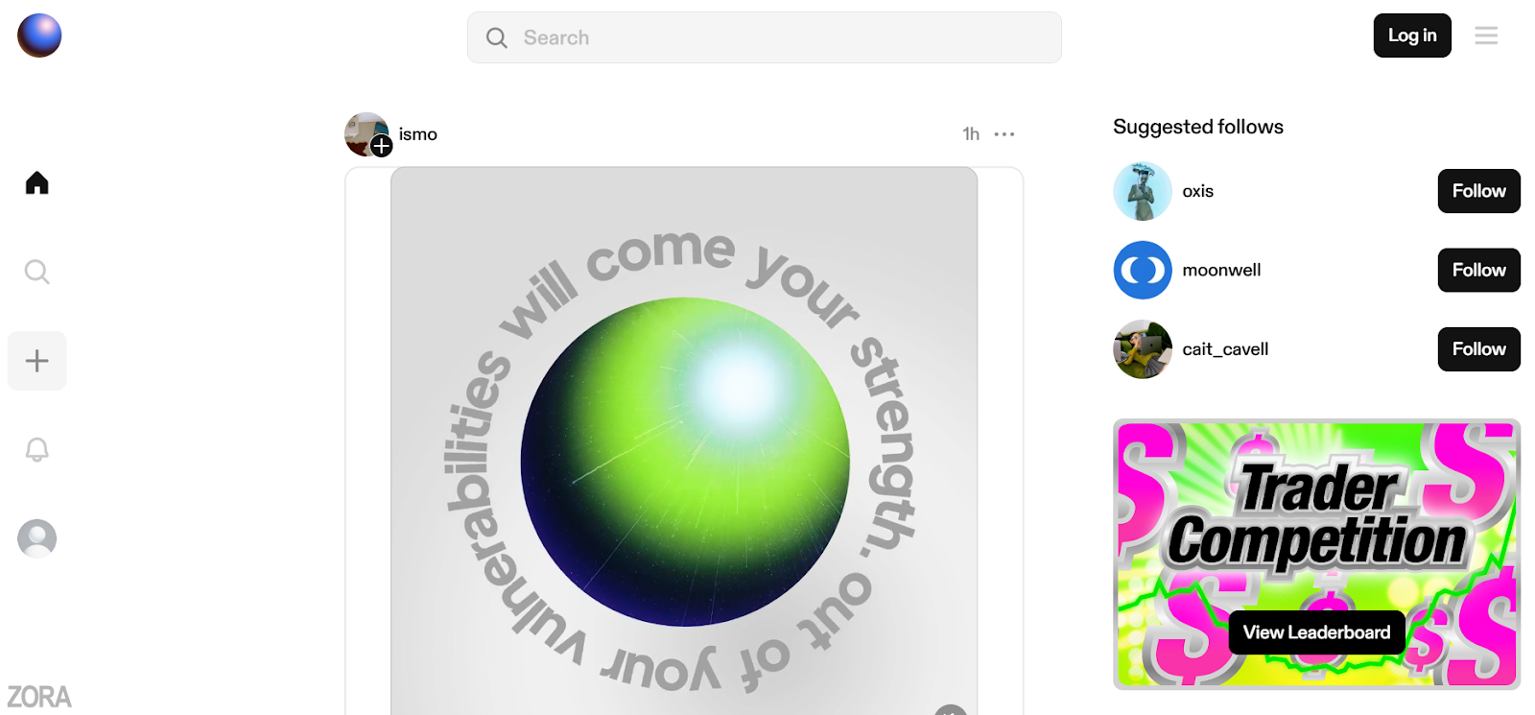Follow the moonwell account
The width and height of the screenshot is (1535, 715).
click(x=1478, y=270)
